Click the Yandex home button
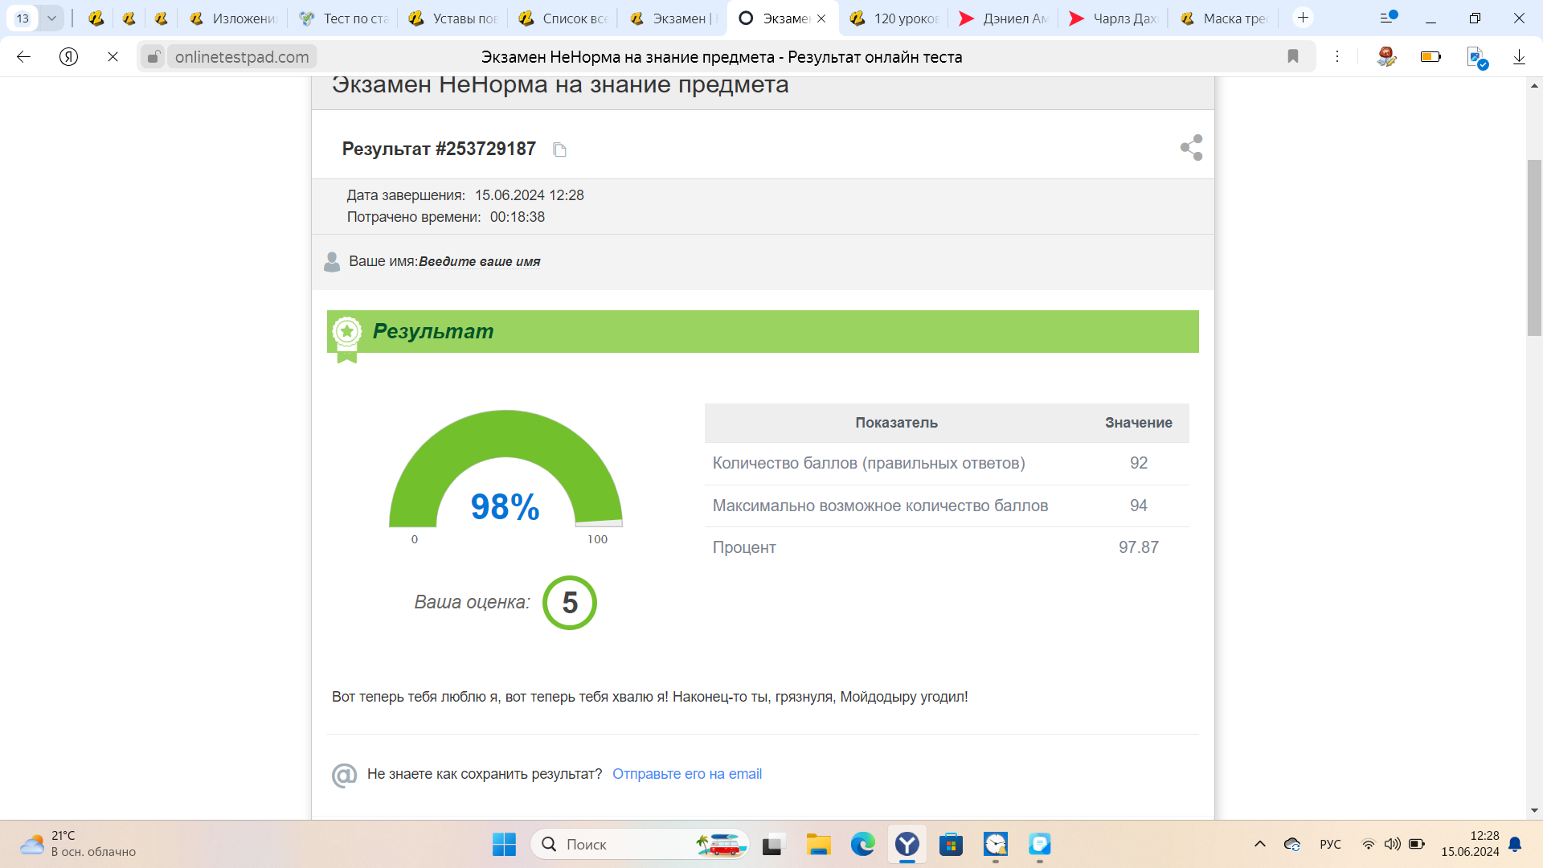 coord(69,56)
